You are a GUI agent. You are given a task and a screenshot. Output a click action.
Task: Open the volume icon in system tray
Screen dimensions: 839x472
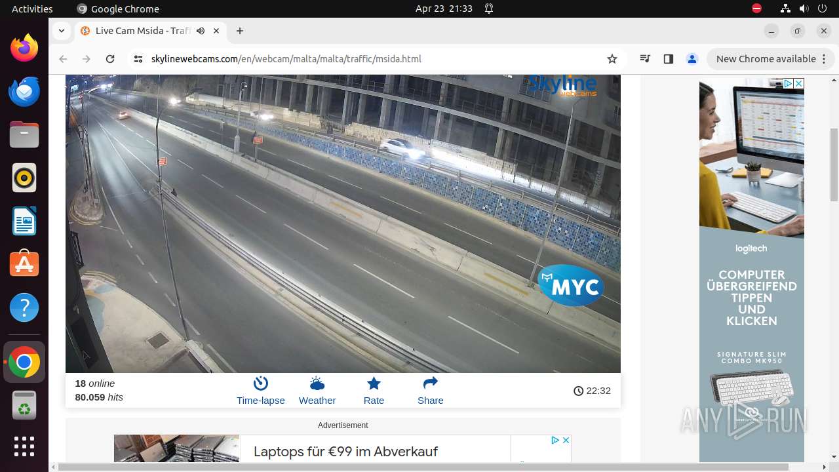tap(804, 9)
